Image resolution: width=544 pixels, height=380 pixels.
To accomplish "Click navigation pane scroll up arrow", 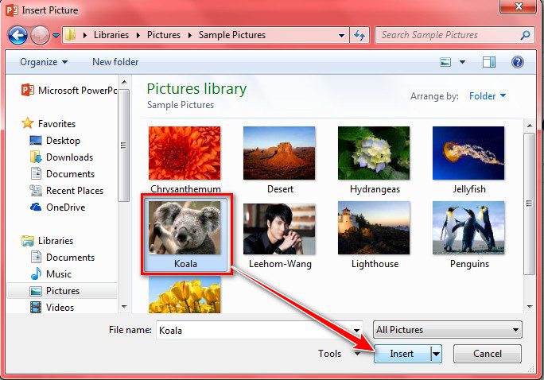I will (x=124, y=82).
